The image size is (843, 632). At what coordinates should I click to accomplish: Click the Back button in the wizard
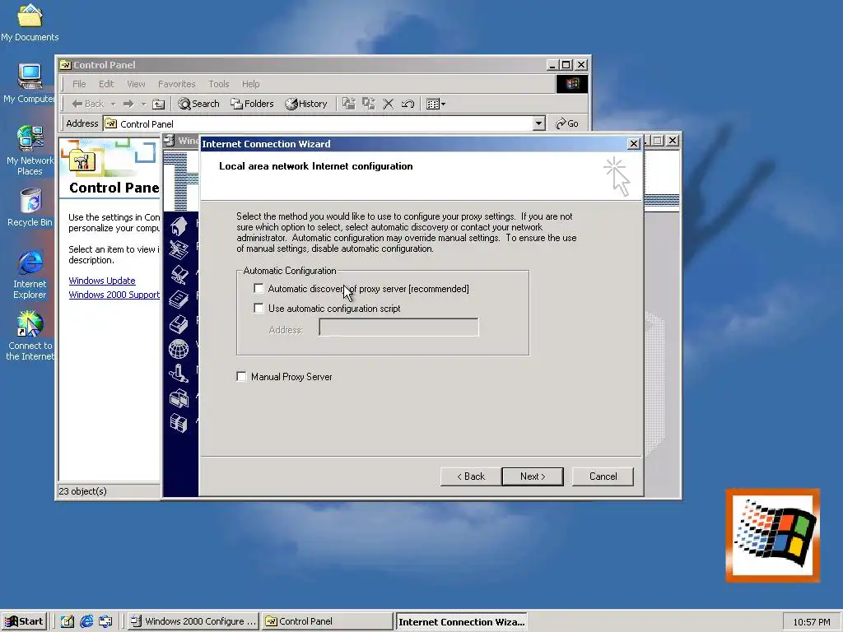pos(471,476)
